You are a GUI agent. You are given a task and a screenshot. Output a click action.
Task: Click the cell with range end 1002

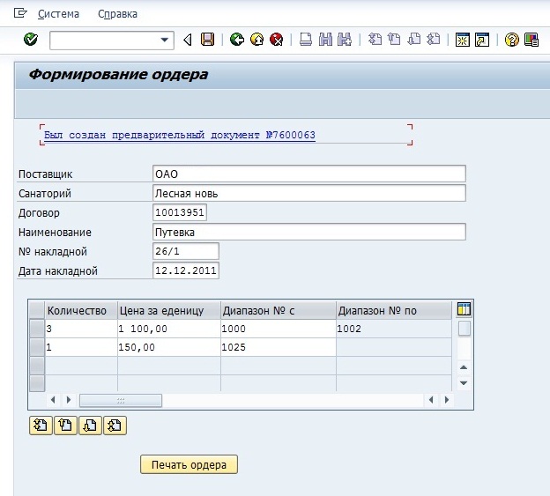click(394, 329)
